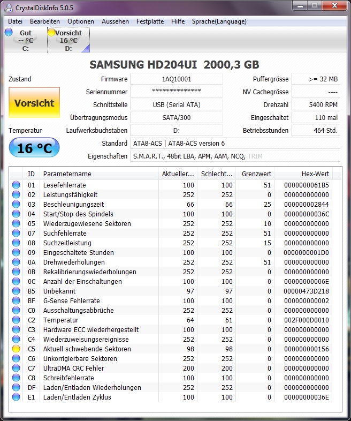The height and width of the screenshot is (421, 351).
Task: Click status icon for Unkorrigierbare Sektoren
Action: pos(16,358)
